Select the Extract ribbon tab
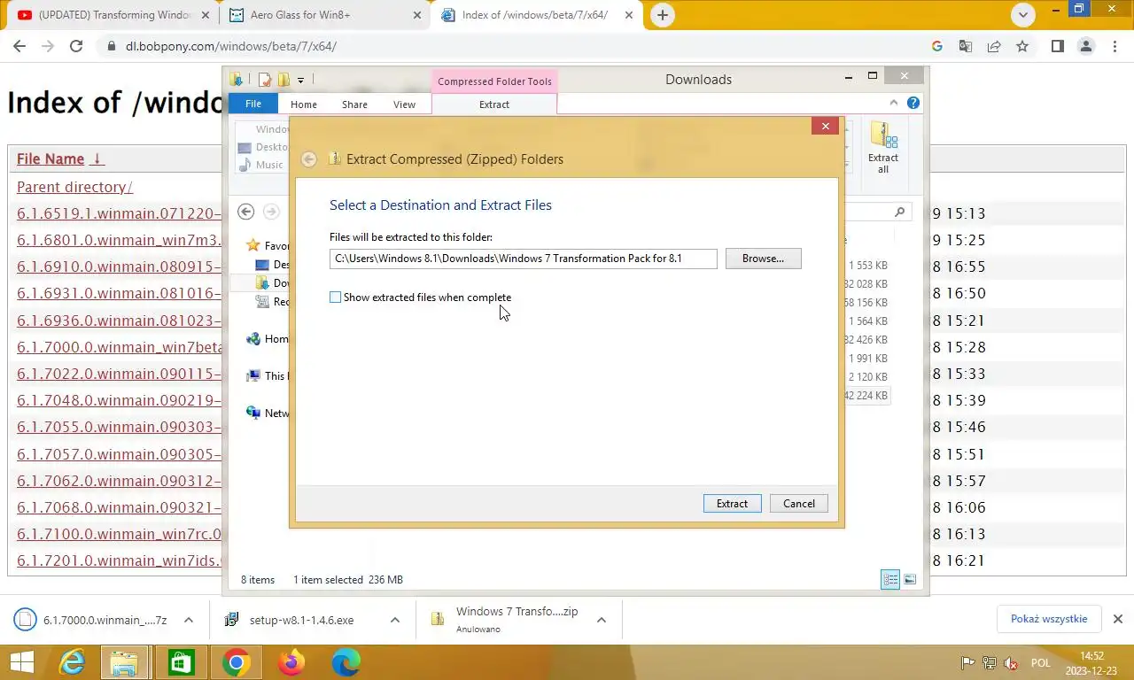 (494, 104)
